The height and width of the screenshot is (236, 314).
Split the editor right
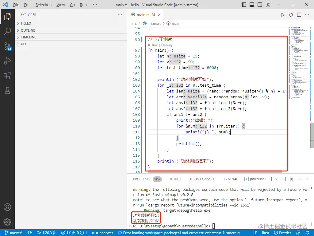tap(299, 15)
